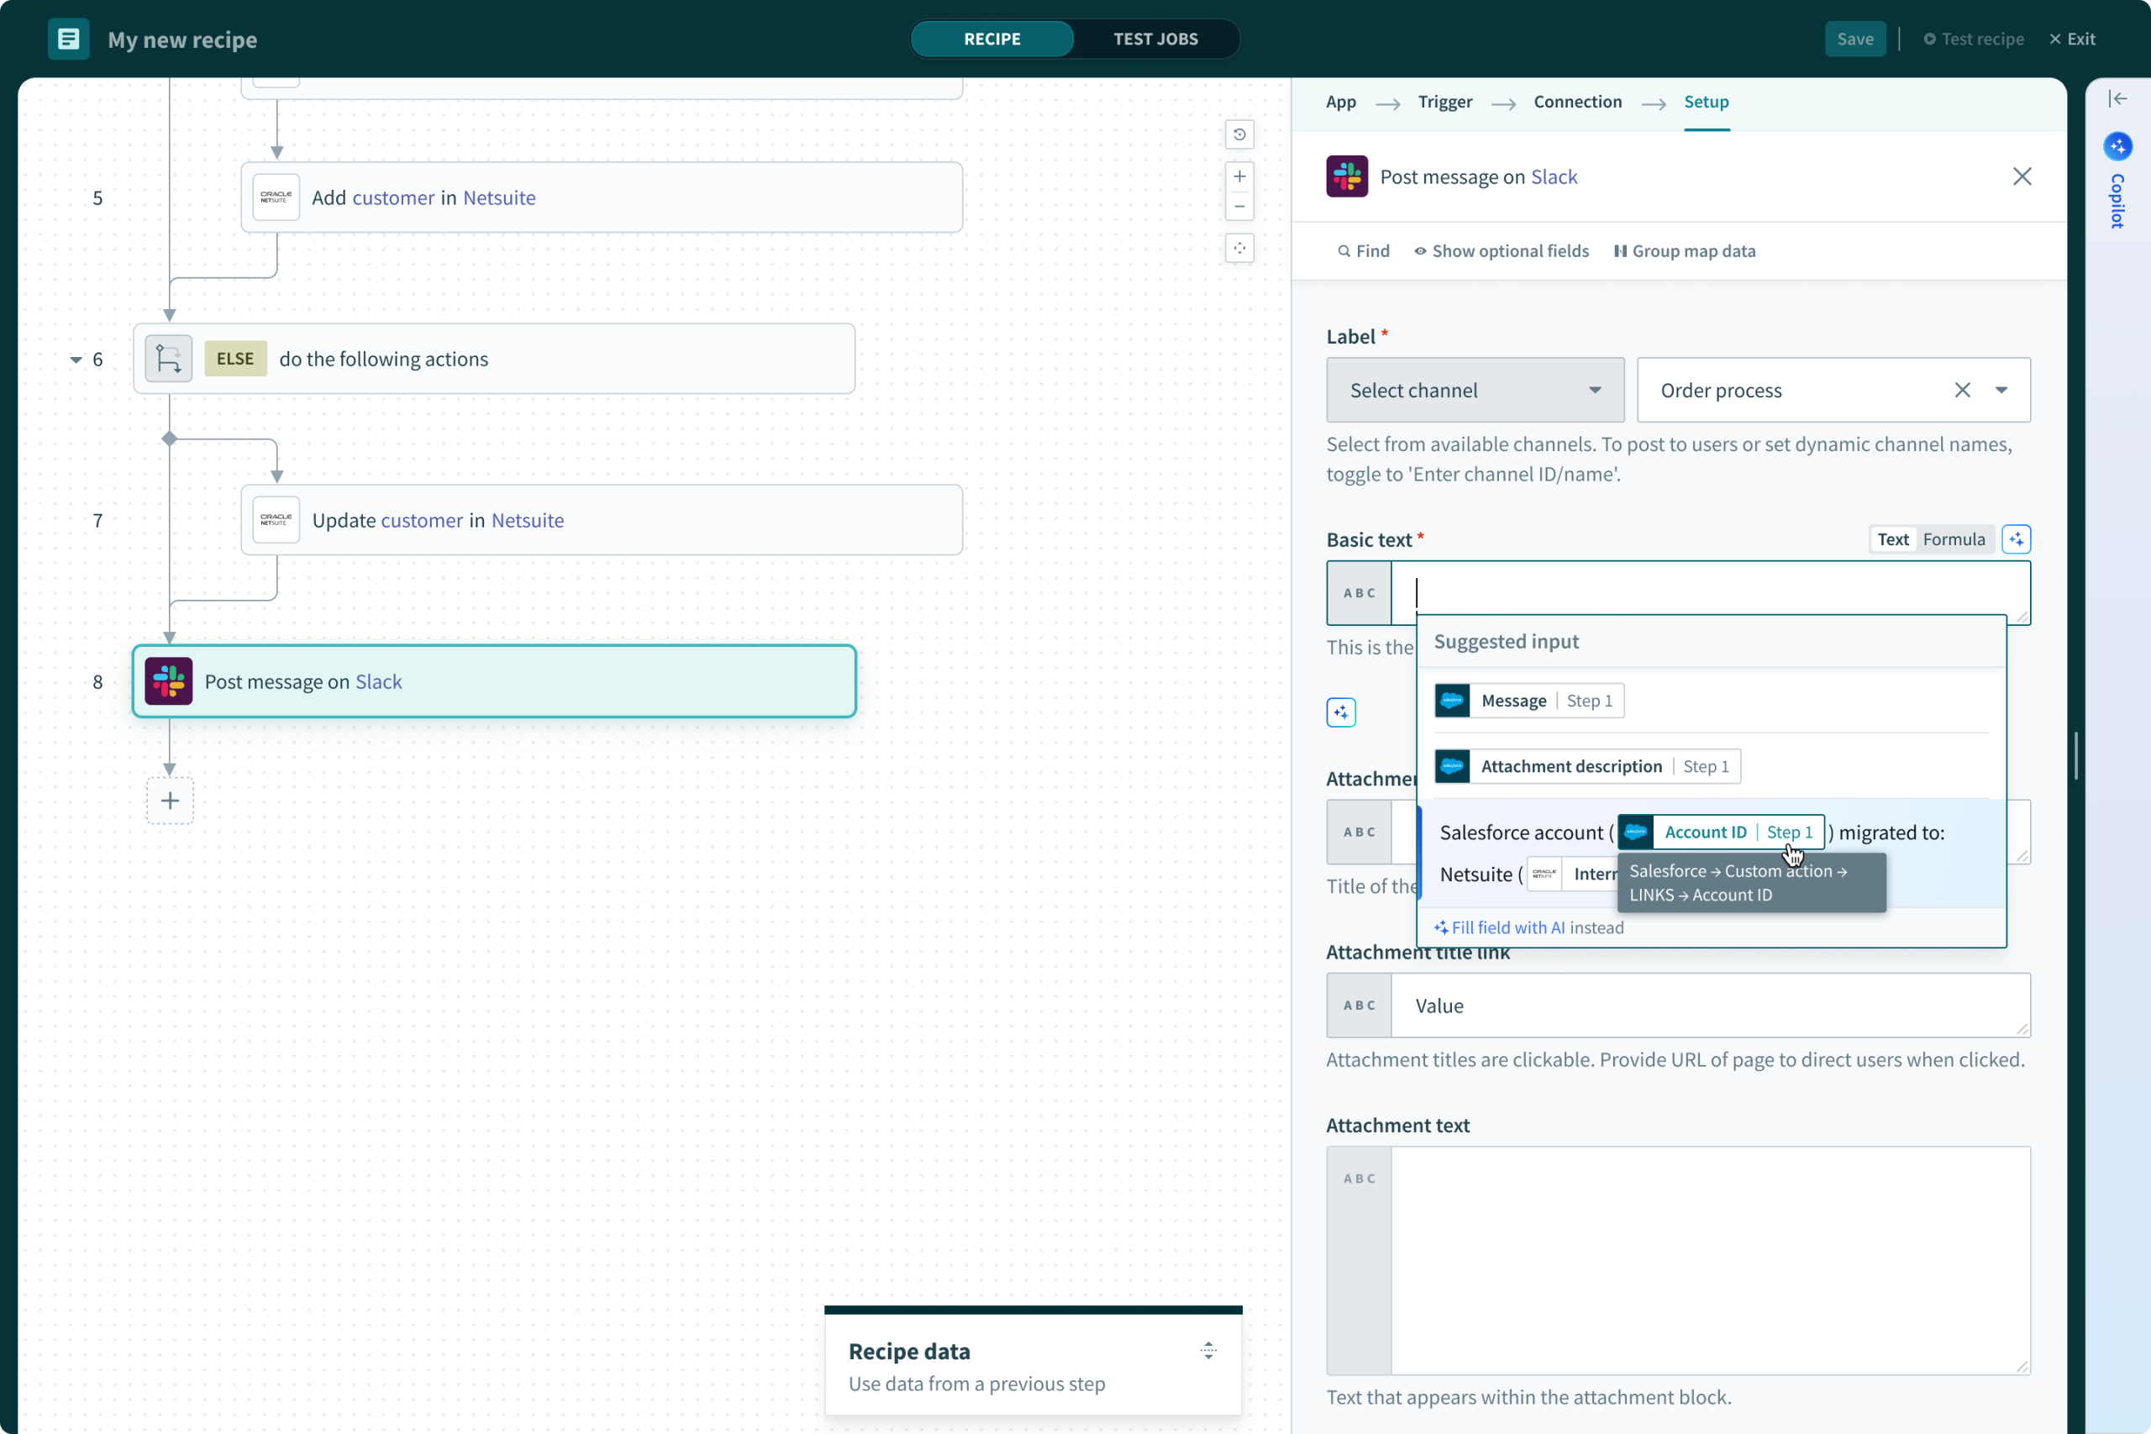Click the ELSE branch icon on step 6

coord(169,359)
